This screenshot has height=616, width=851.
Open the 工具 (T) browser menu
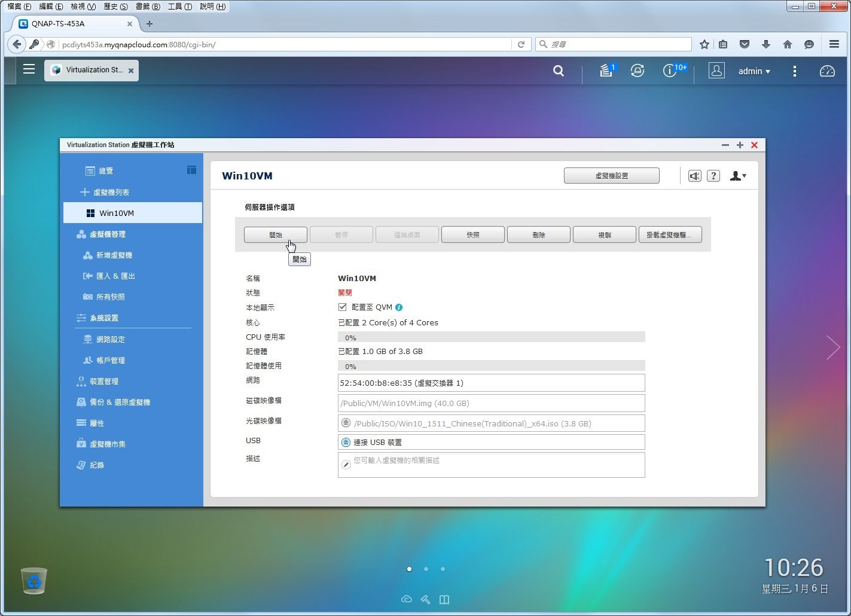coord(180,7)
